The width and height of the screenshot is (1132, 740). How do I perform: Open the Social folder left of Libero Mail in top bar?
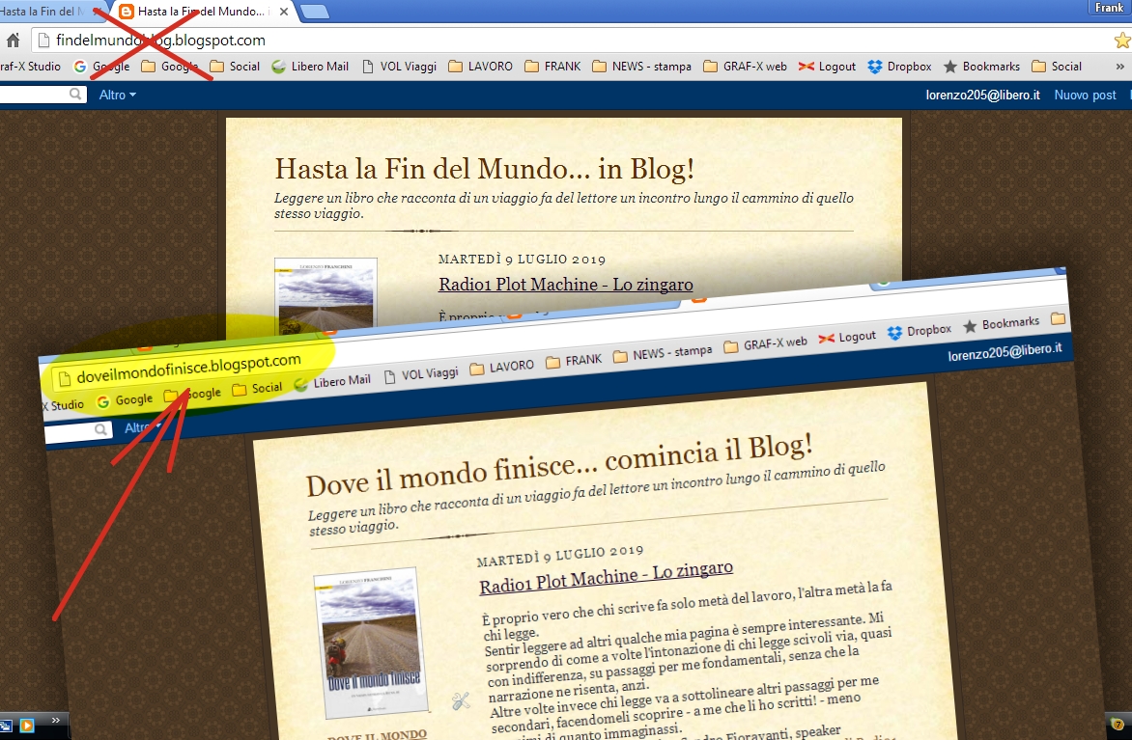click(x=235, y=67)
